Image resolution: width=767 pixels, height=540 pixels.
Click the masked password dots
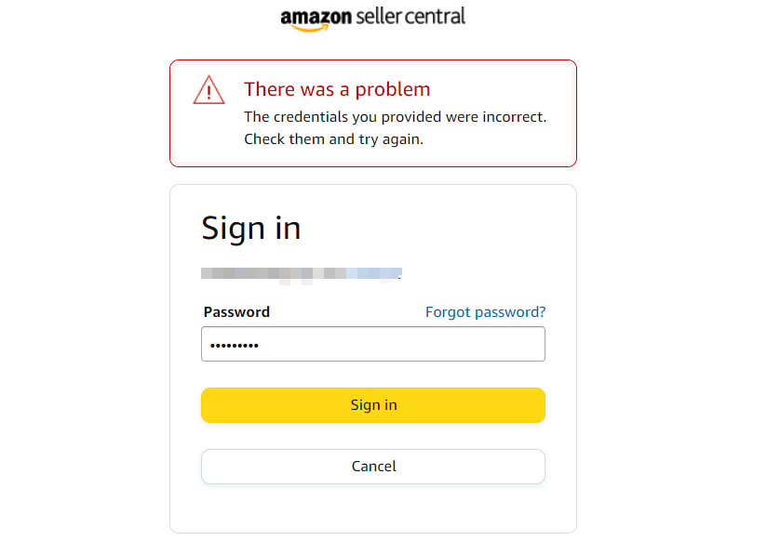[235, 346]
